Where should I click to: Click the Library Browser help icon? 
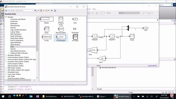55,10
